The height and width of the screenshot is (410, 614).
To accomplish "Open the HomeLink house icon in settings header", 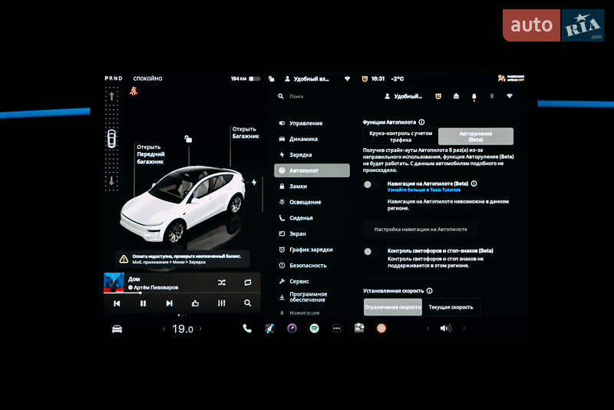I will (456, 96).
